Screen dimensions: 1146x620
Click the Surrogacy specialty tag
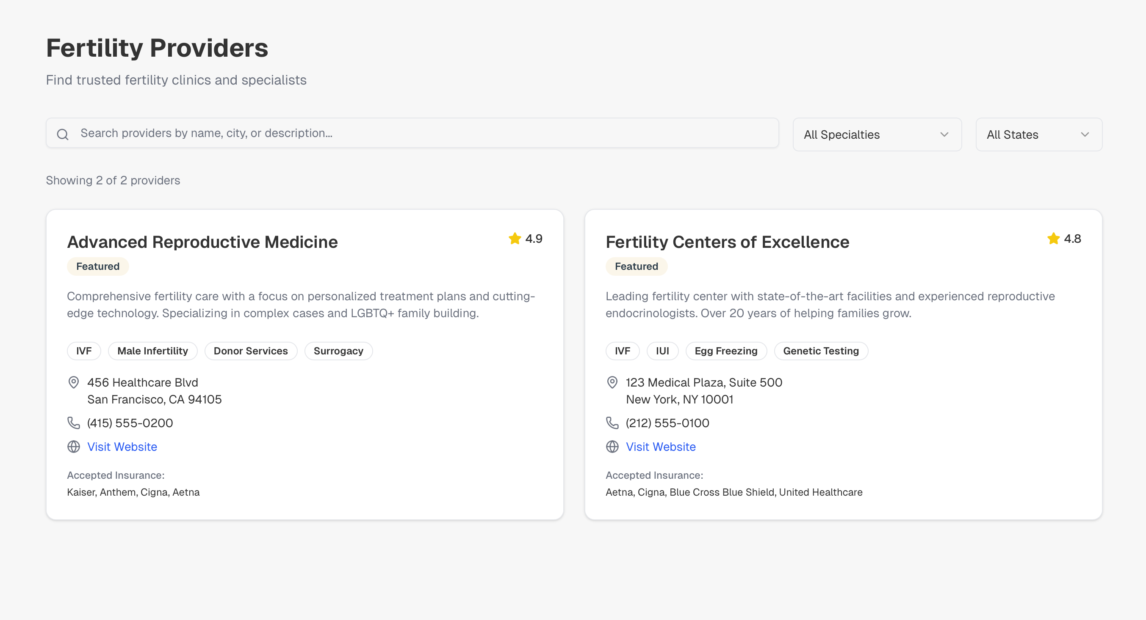tap(338, 351)
